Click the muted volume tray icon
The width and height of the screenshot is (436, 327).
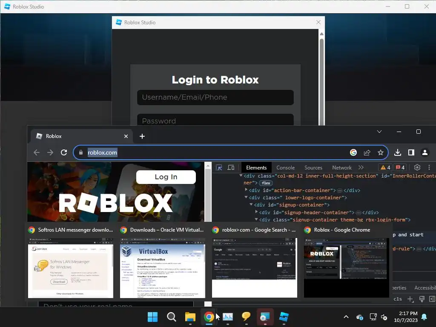pyautogui.click(x=384, y=317)
